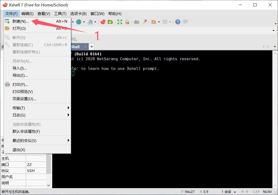The width and height of the screenshot is (278, 195).
Task: Select Import (导入) menu entry
Action: click(x=37, y=68)
